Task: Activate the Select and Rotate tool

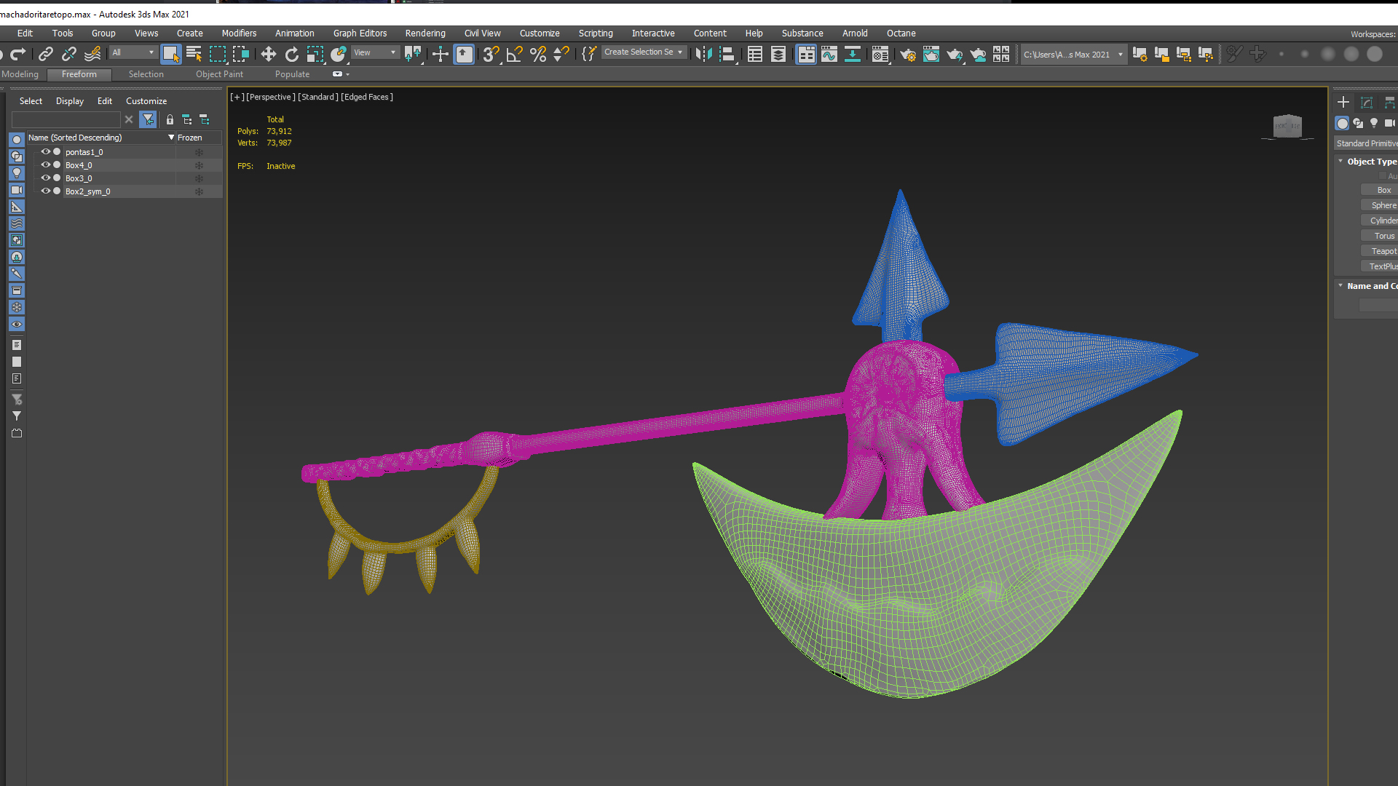Action: pos(292,54)
